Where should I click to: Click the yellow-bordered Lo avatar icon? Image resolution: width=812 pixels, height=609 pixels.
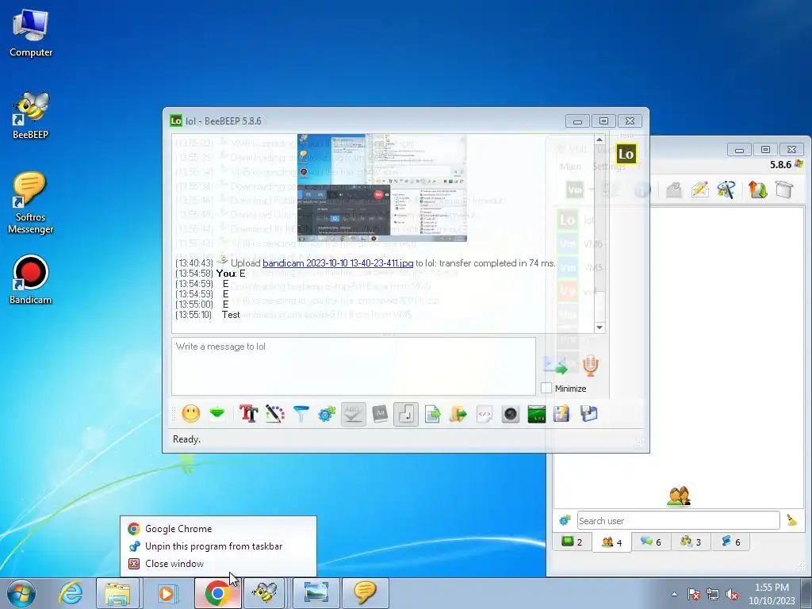(626, 154)
